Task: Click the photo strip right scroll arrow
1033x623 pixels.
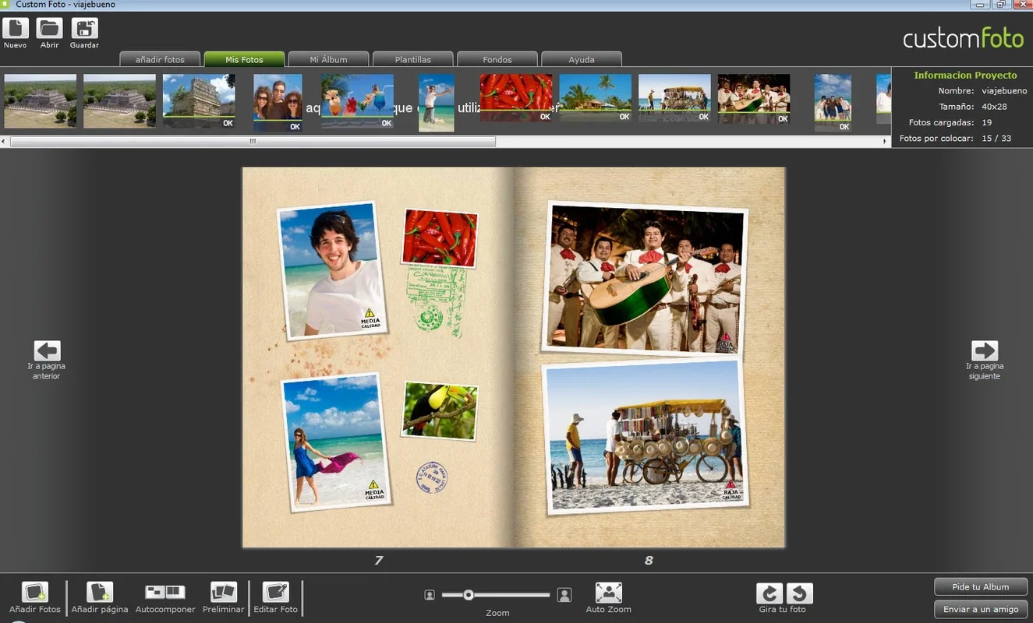Action: point(885,142)
